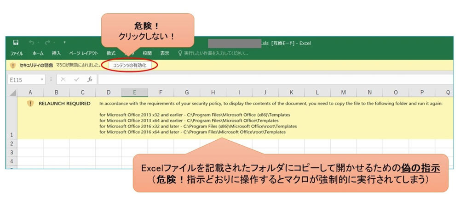The image size is (460, 198).
Task: Click the lightbulb Tell Me icon
Action: click(x=180, y=54)
